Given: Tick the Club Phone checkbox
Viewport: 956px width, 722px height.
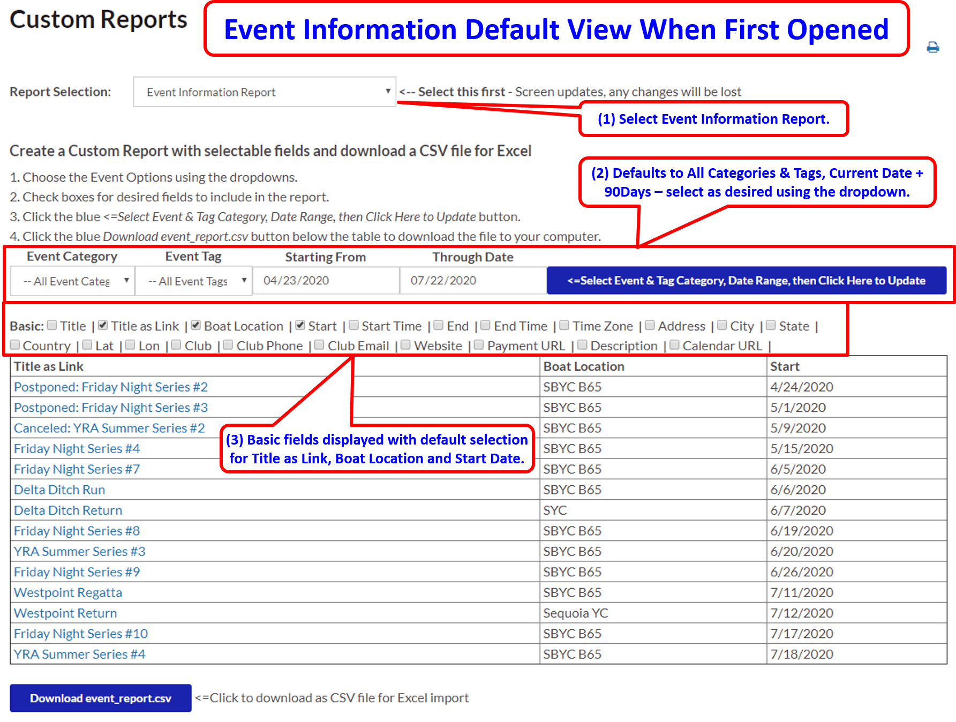Looking at the screenshot, I should point(228,345).
